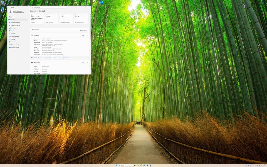Click Rename this PC button
The width and height of the screenshot is (267, 167).
tap(83, 30)
